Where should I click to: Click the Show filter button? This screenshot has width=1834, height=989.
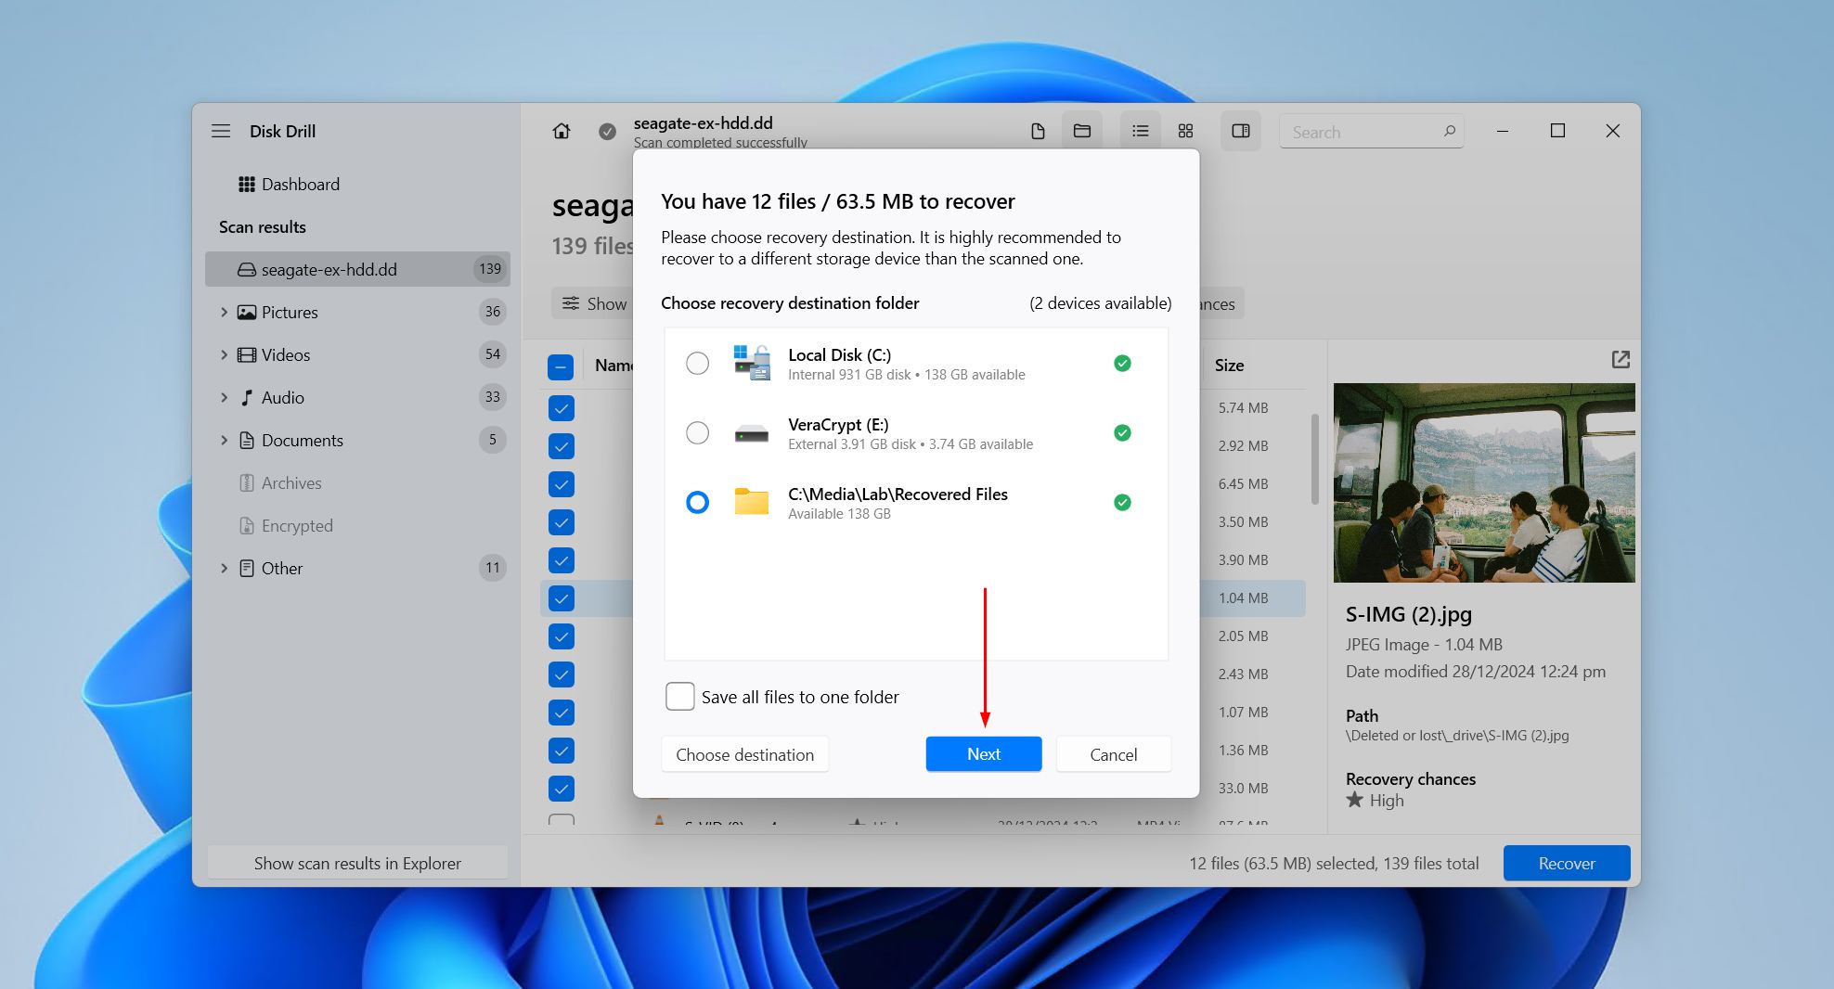[592, 303]
